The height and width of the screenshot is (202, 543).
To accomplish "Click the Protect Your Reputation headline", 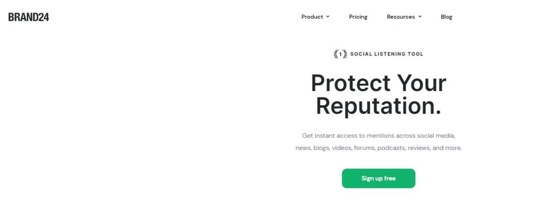I will (x=378, y=94).
